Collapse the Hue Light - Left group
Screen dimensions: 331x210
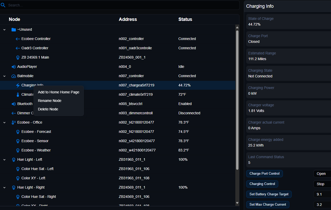point(4,159)
